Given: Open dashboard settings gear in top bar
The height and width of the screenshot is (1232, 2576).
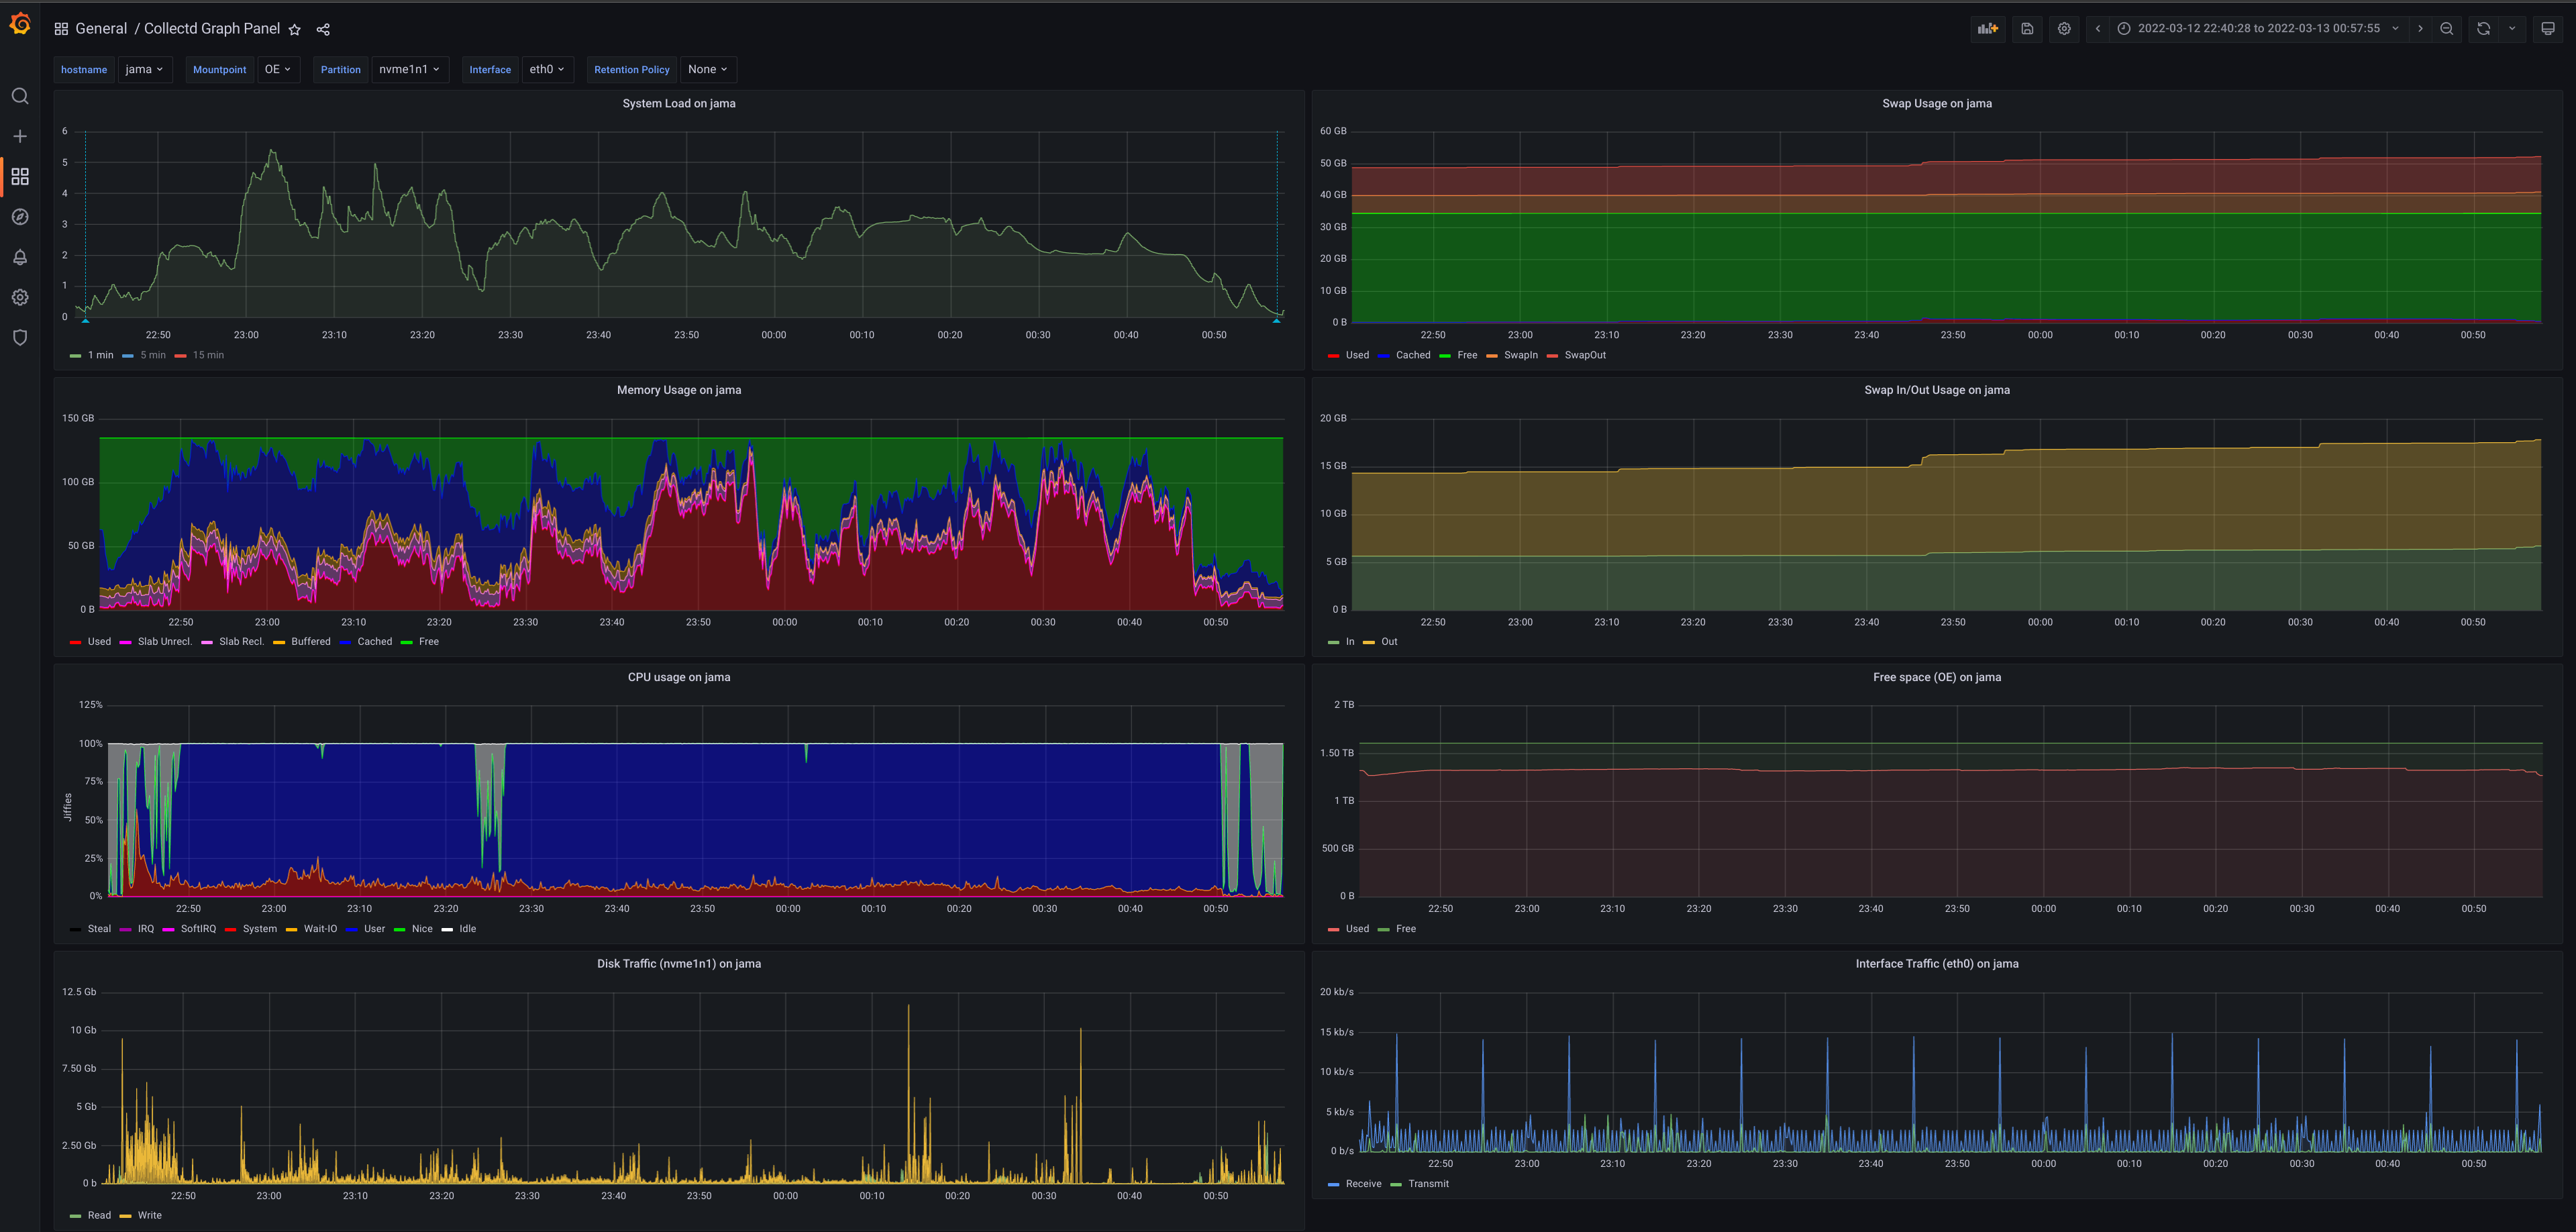Looking at the screenshot, I should pyautogui.click(x=2064, y=29).
